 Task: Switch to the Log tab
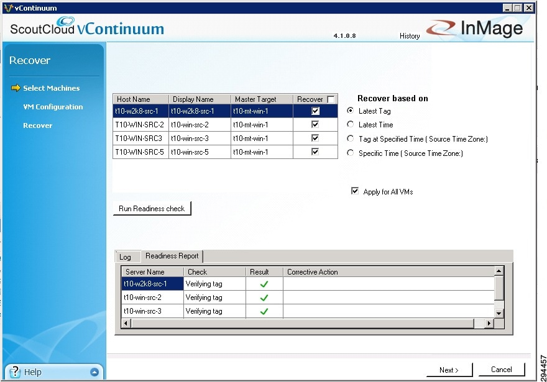[125, 257]
